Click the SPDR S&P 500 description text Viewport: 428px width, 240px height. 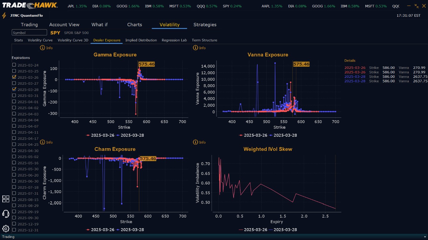click(x=76, y=33)
